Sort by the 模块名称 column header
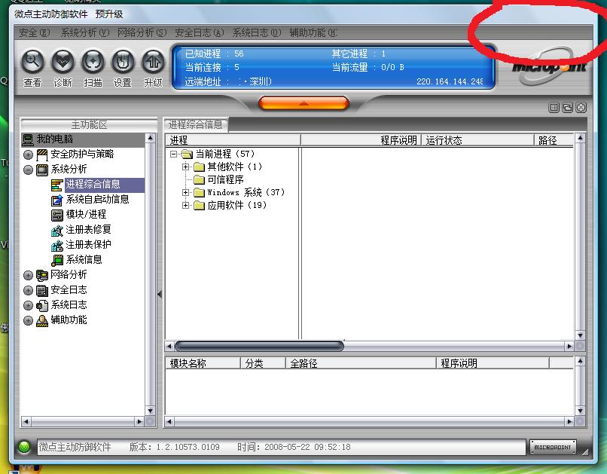 (x=203, y=363)
